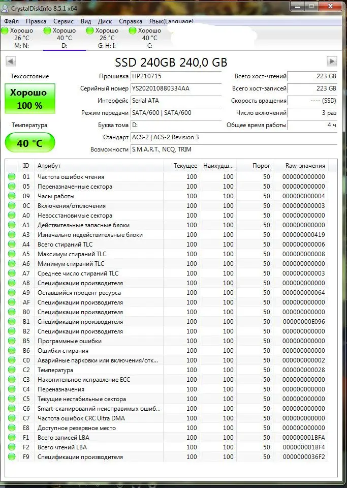Click the ID column header
Viewport: 347px width, 488px height.
click(x=26, y=166)
